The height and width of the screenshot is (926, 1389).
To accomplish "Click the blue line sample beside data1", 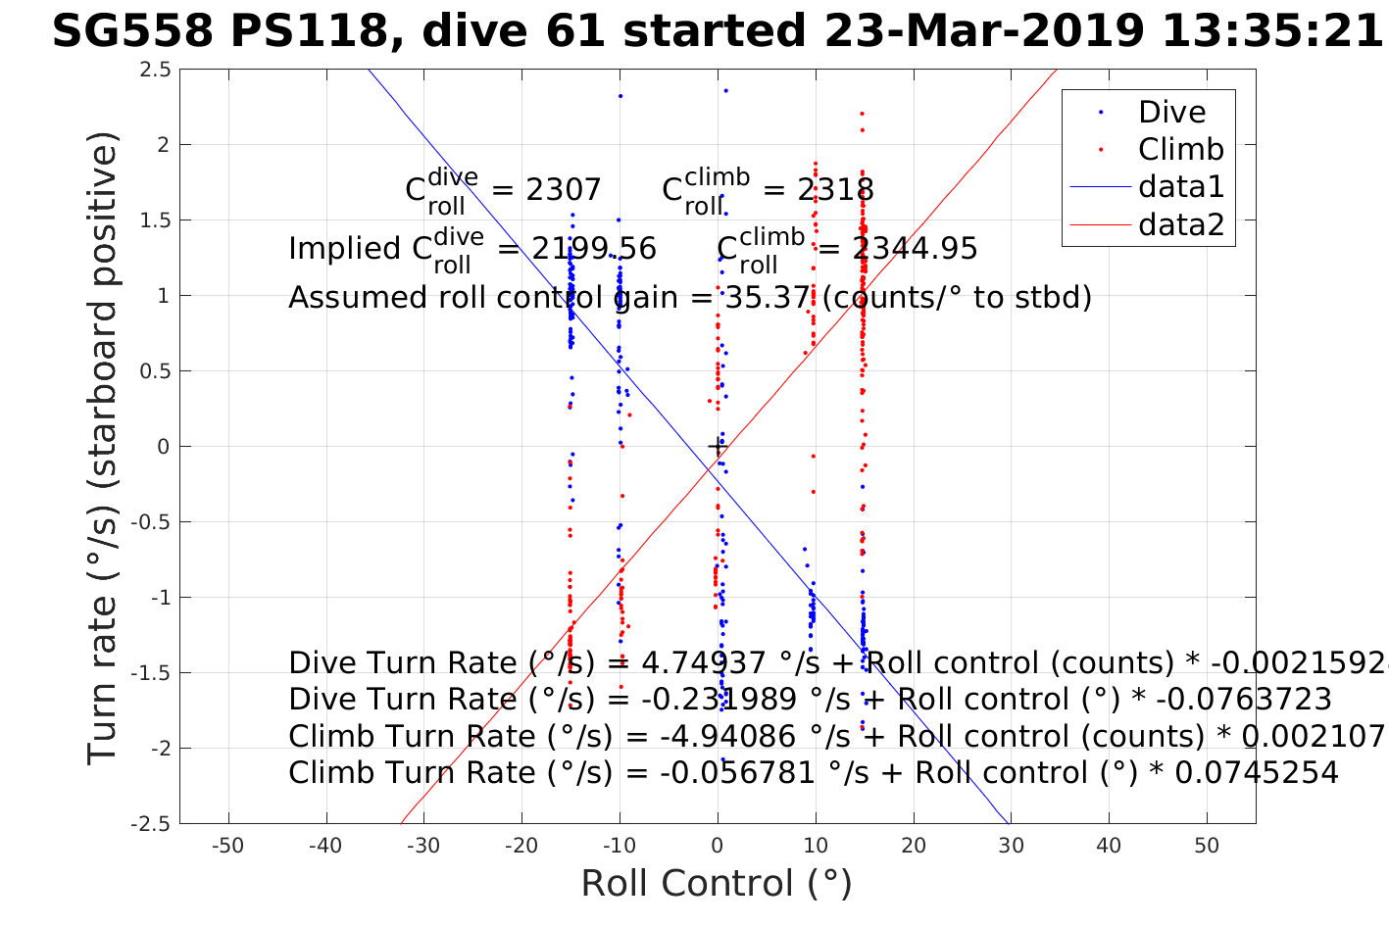I will click(x=1099, y=187).
